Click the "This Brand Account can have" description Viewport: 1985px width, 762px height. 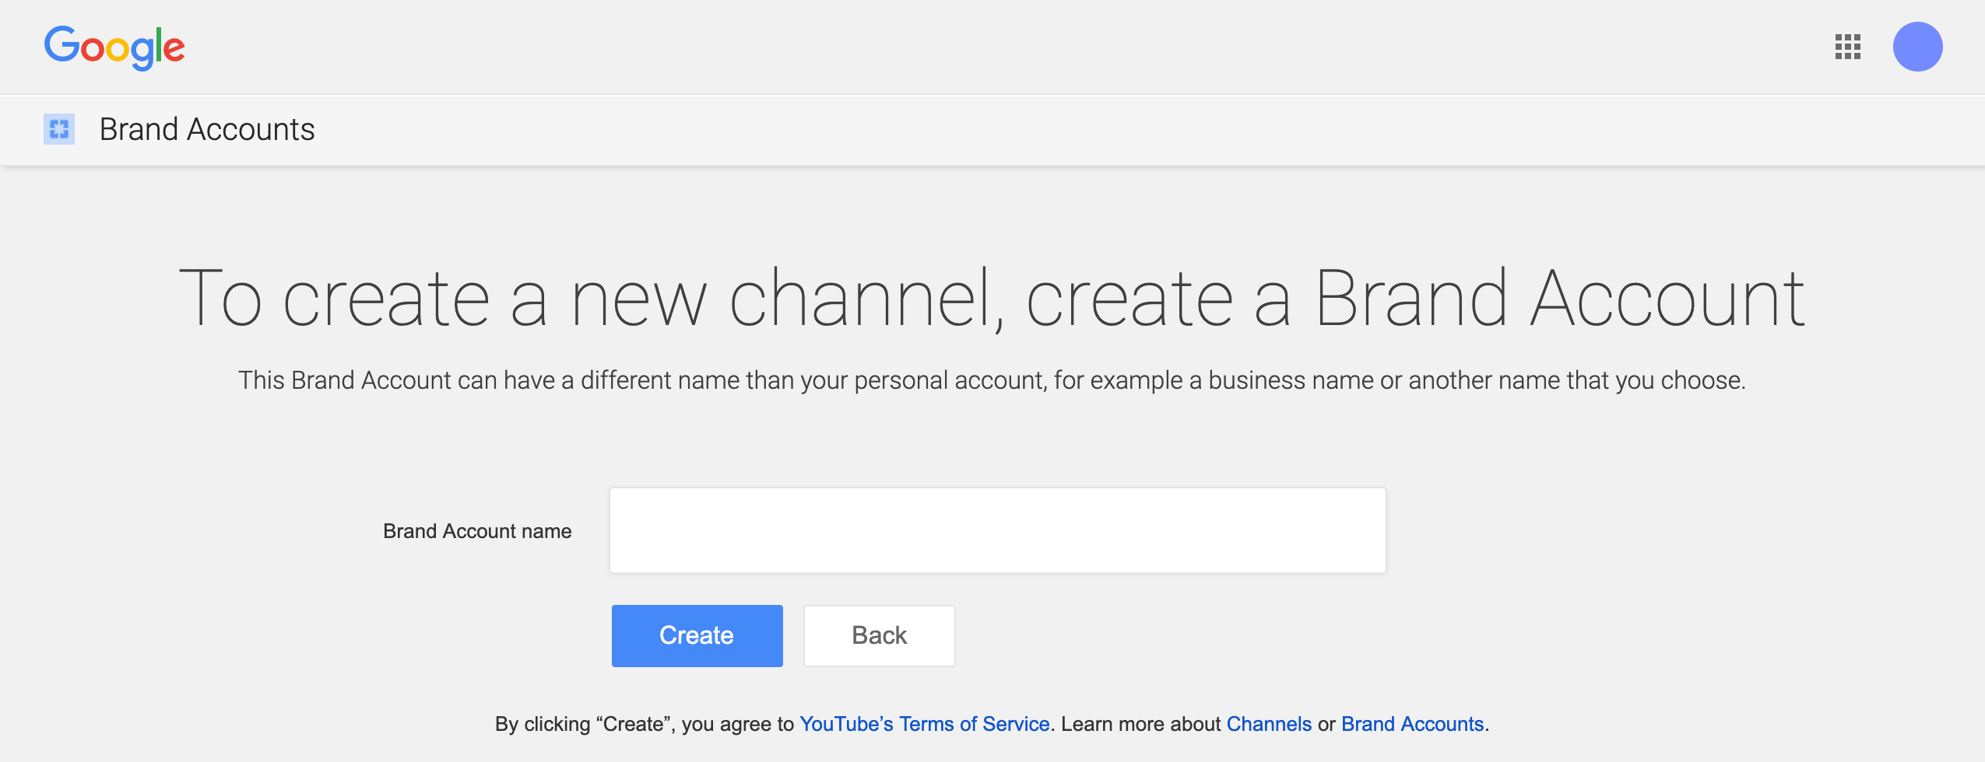[x=992, y=380]
